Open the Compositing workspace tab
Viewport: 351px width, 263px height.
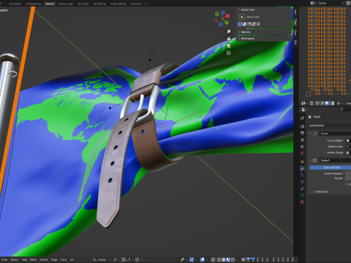pos(33,4)
